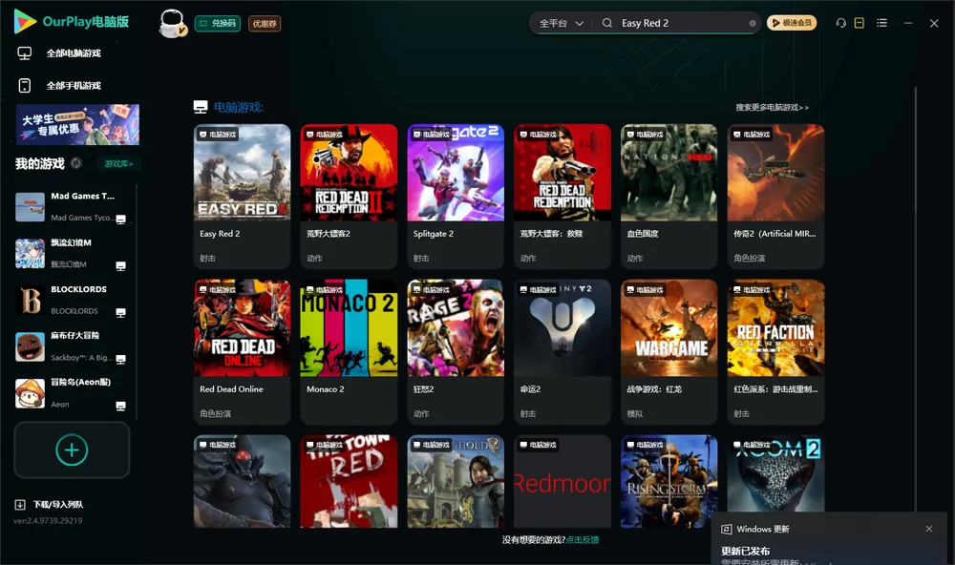Select 全部手机游戏 in the sidebar
Screen dimensions: 955x565
pyautogui.click(x=59, y=85)
